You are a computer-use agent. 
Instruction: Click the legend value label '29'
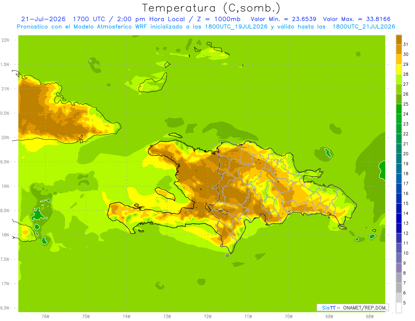pos(406,64)
